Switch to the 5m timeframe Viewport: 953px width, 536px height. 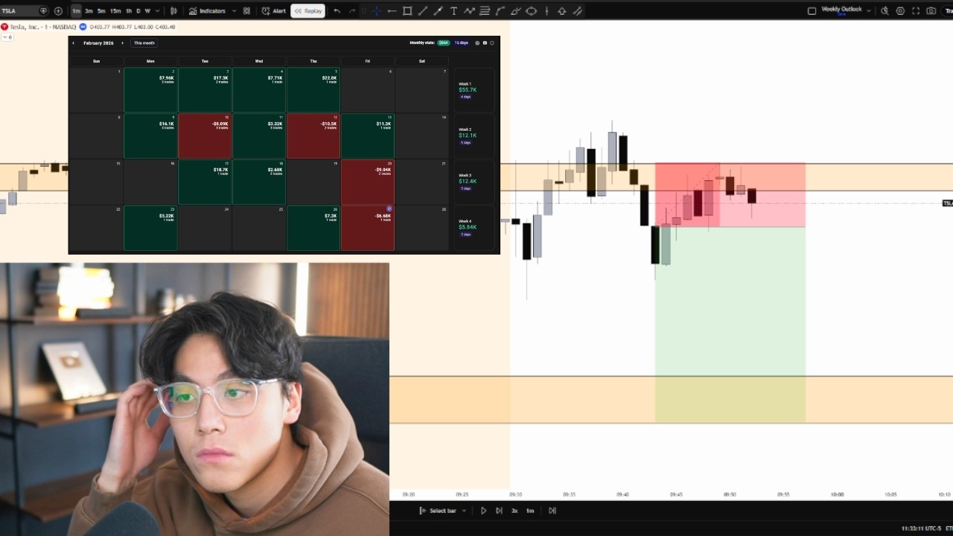(x=101, y=11)
